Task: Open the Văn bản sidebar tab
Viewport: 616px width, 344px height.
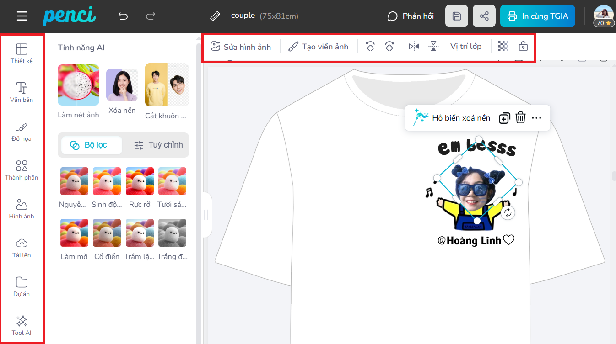Action: coord(22,92)
